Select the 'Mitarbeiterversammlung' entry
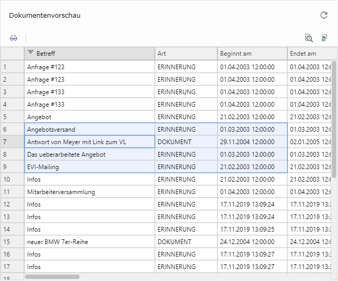338x281 pixels. point(89,192)
